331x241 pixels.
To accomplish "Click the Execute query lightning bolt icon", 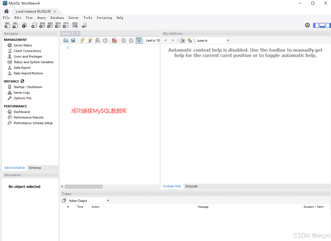I will coord(82,41).
